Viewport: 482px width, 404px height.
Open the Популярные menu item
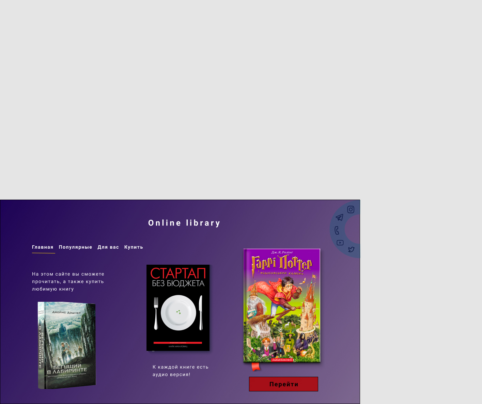click(x=75, y=247)
